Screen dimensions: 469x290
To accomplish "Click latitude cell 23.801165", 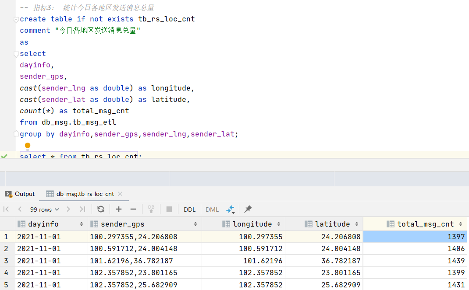I will [x=324, y=273].
